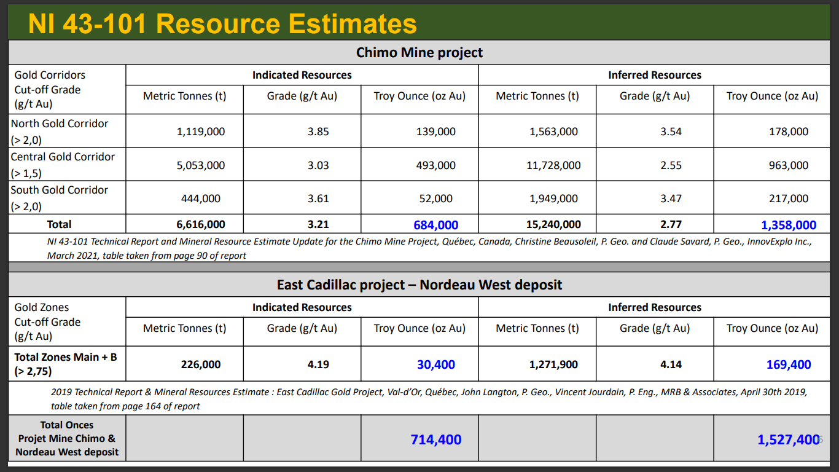This screenshot has height=472, width=839.
Task: Click 'Troy Ounce (oz Au)' under East Cadillac Inferred Resources
Action: pyautogui.click(x=772, y=328)
